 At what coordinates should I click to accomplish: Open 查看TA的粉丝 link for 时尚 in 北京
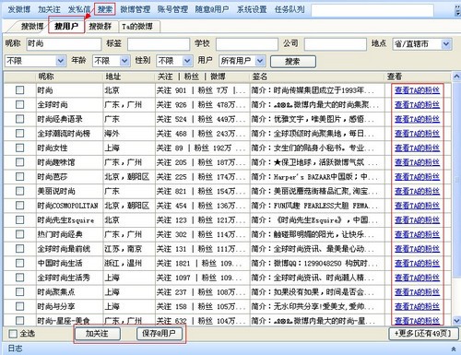[417, 90]
